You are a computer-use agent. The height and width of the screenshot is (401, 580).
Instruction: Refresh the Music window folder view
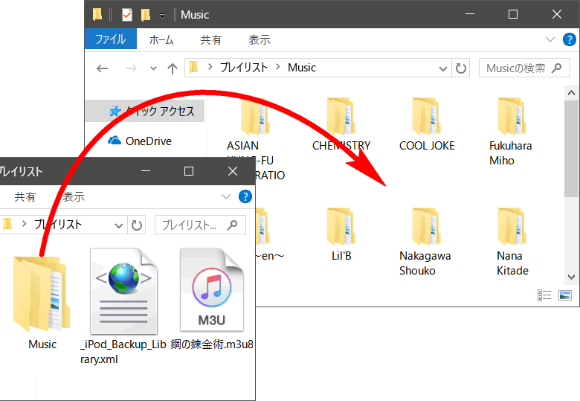tap(461, 68)
